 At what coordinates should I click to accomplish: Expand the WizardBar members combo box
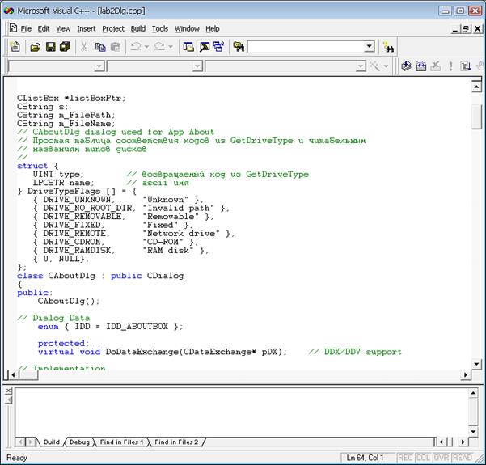pos(361,66)
